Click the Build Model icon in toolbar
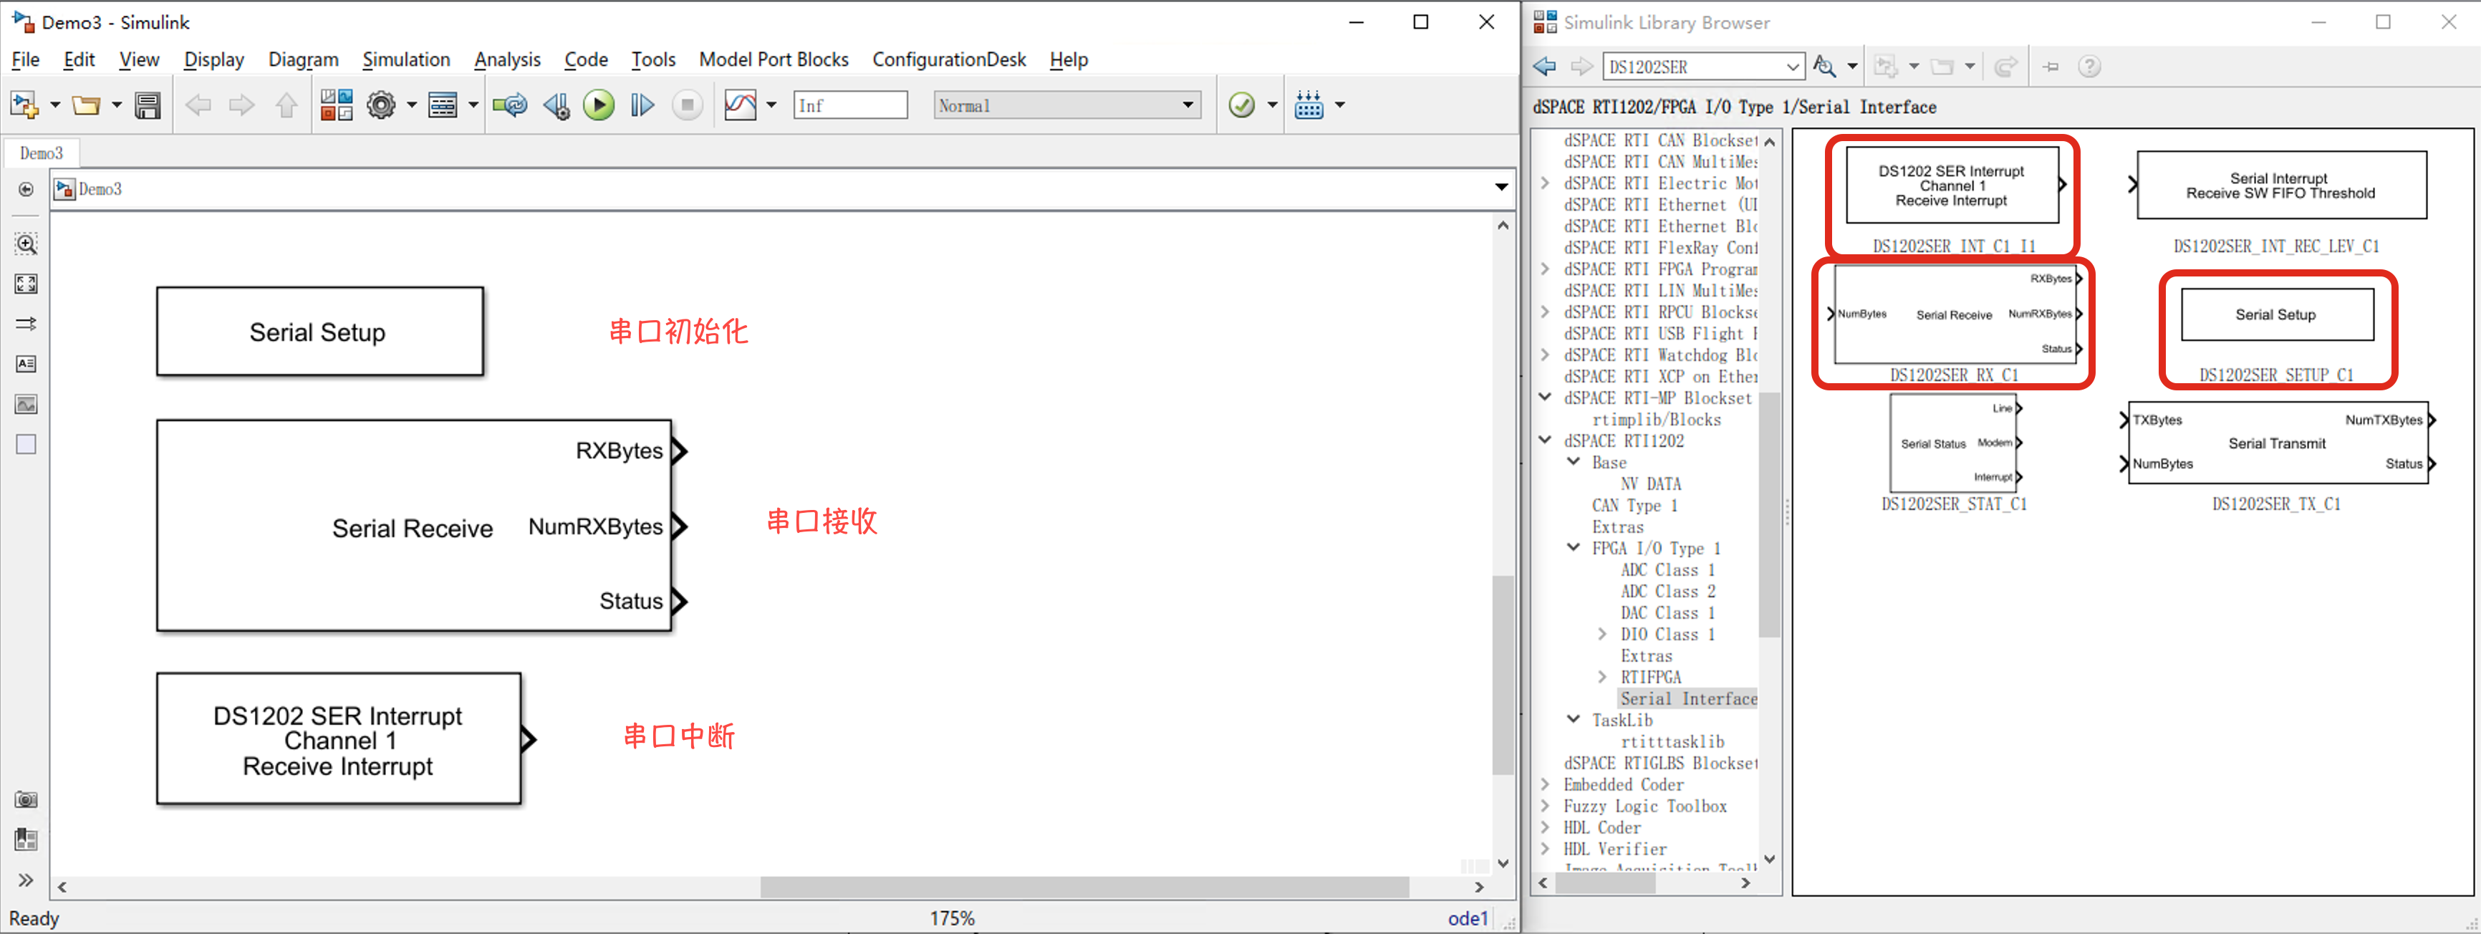Viewport: 2481px width, 934px height. (x=1309, y=105)
